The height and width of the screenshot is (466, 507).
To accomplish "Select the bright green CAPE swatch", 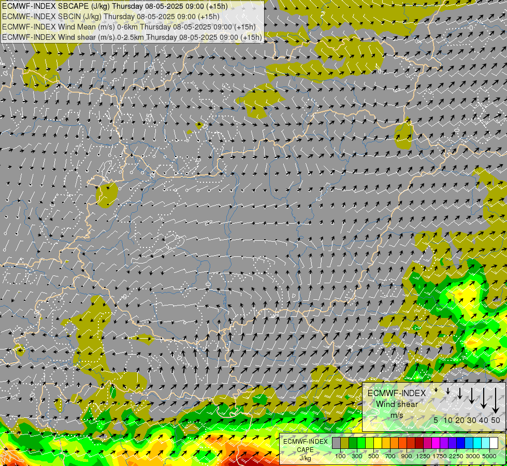I will (361, 443).
